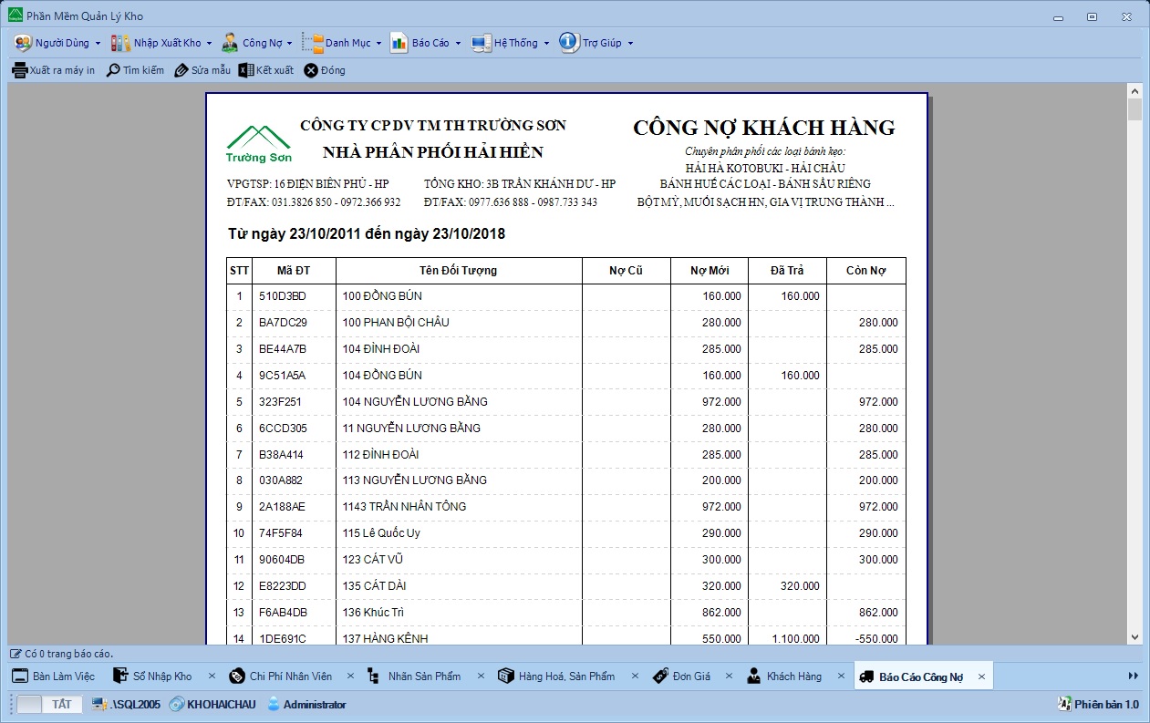Image resolution: width=1150 pixels, height=723 pixels.
Task: Click tab overflow arrows at right
Action: 1134,676
